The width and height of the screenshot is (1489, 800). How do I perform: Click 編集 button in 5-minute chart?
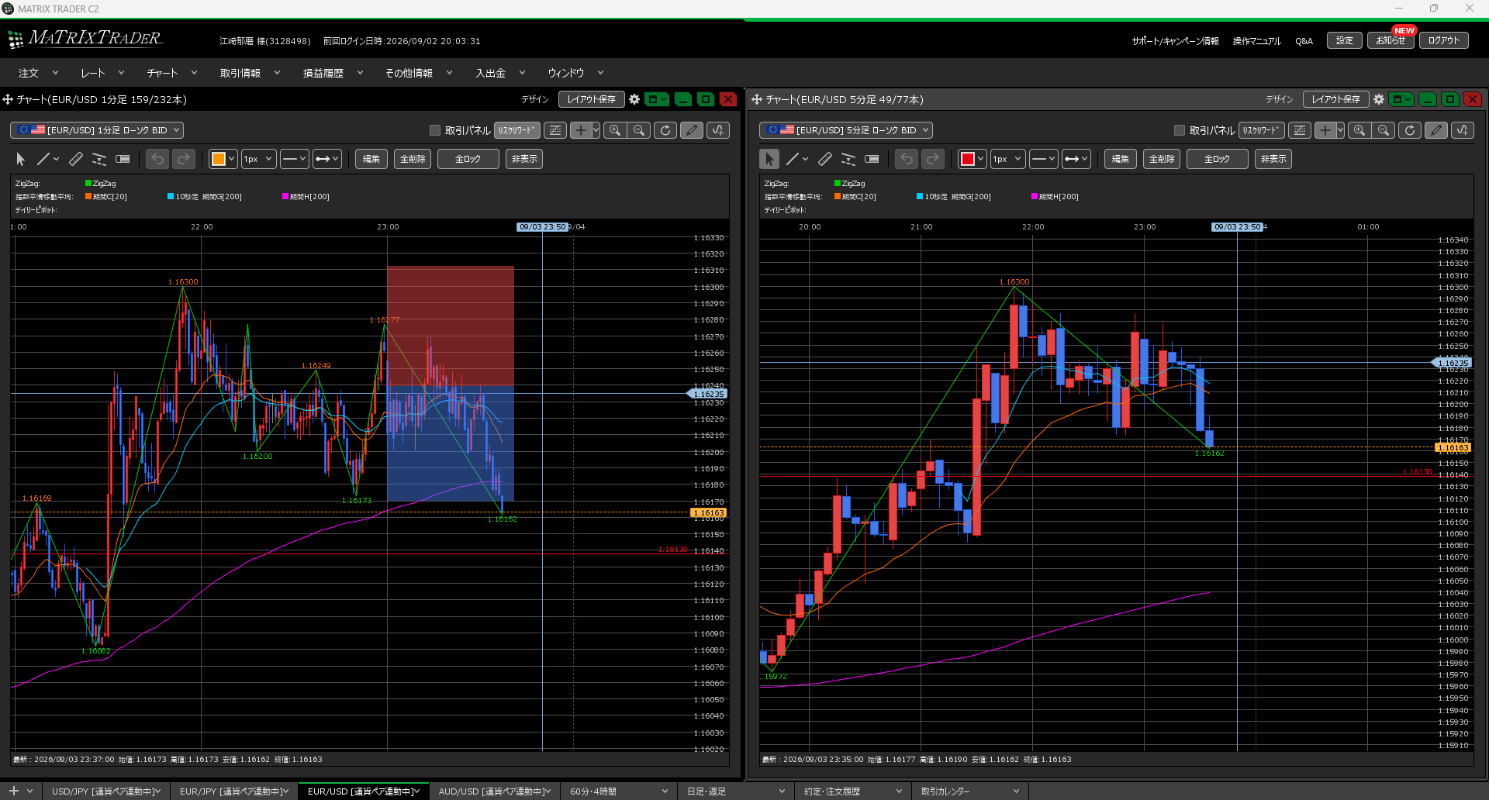[1121, 159]
